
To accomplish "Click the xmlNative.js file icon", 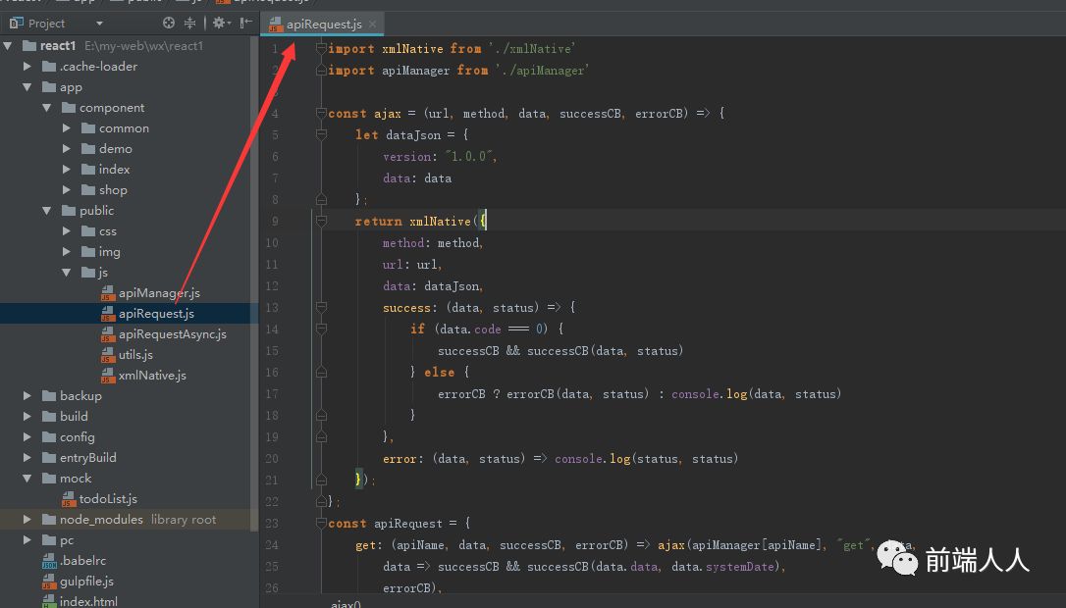I will pyautogui.click(x=111, y=375).
